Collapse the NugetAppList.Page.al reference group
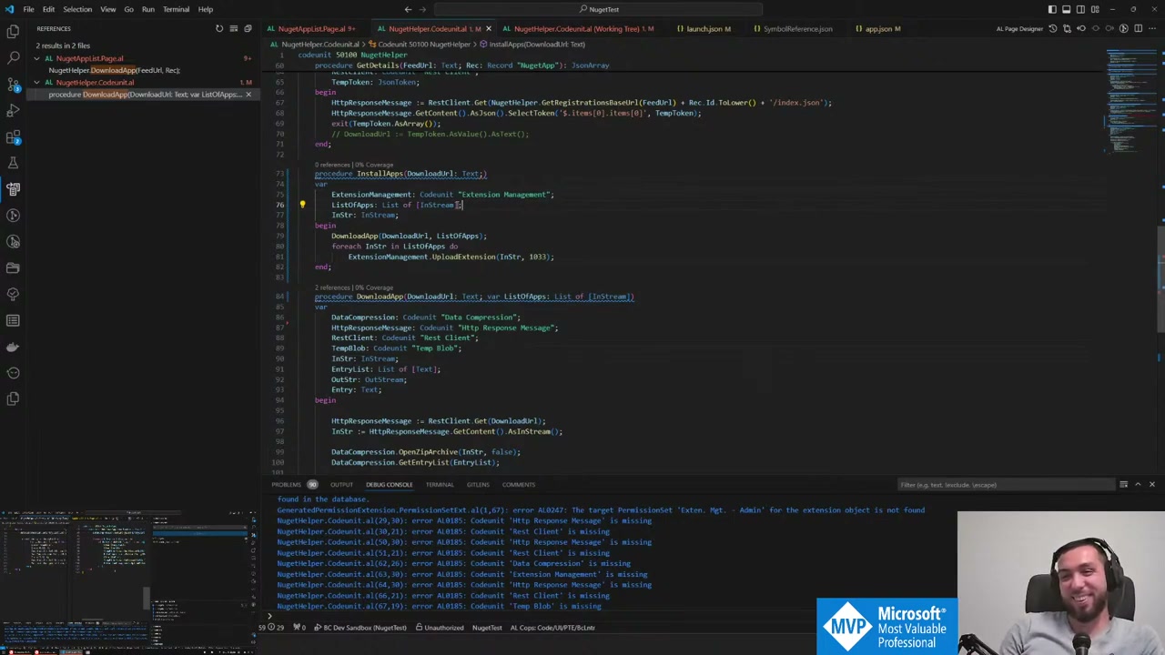The image size is (1165, 655). click(36, 58)
